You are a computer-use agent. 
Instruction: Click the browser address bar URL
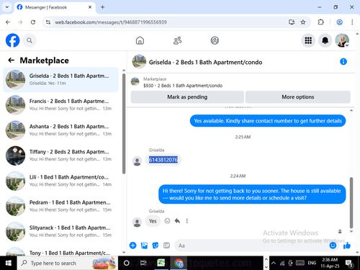click(111, 22)
